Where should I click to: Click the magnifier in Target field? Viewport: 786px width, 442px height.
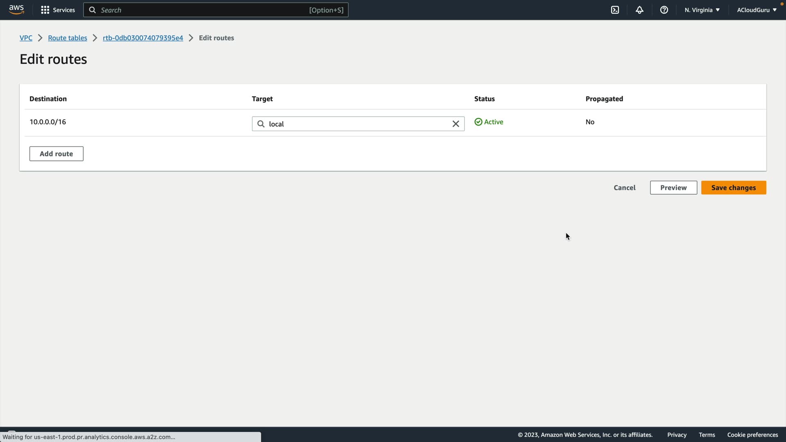pyautogui.click(x=261, y=124)
